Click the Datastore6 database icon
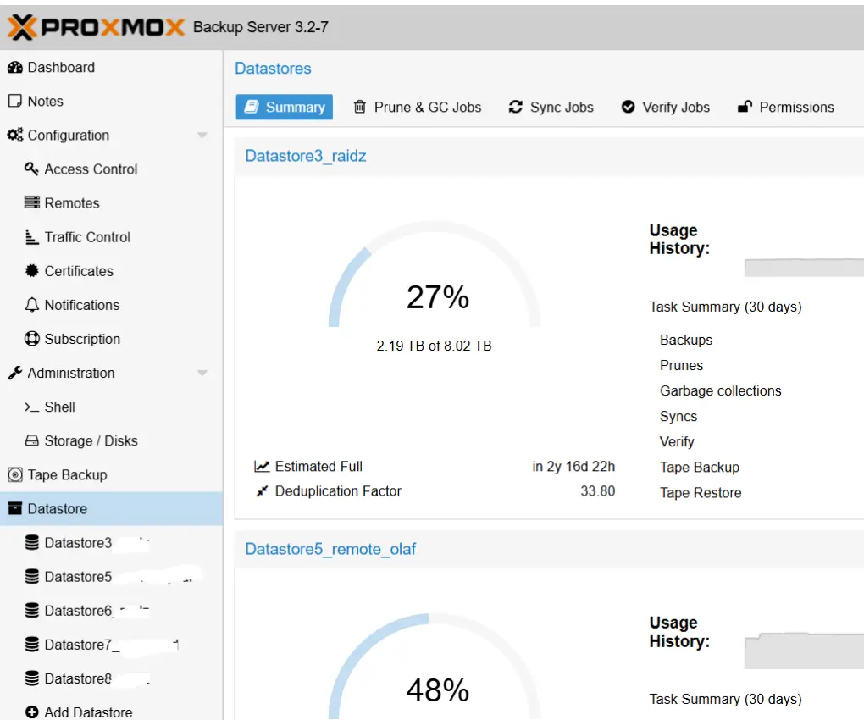The image size is (864, 720). 32,611
